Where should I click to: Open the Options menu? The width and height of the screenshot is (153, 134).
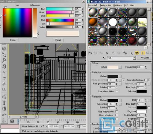pyautogui.click(x=117, y=5)
